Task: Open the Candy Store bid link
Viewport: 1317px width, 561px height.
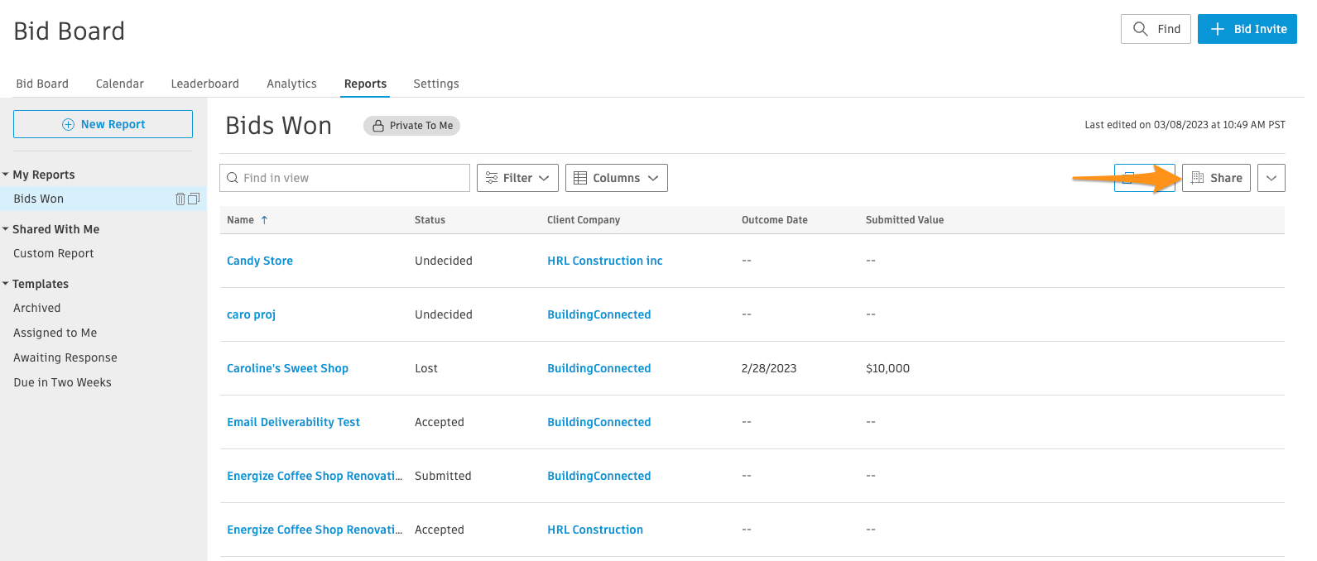Action: click(260, 261)
